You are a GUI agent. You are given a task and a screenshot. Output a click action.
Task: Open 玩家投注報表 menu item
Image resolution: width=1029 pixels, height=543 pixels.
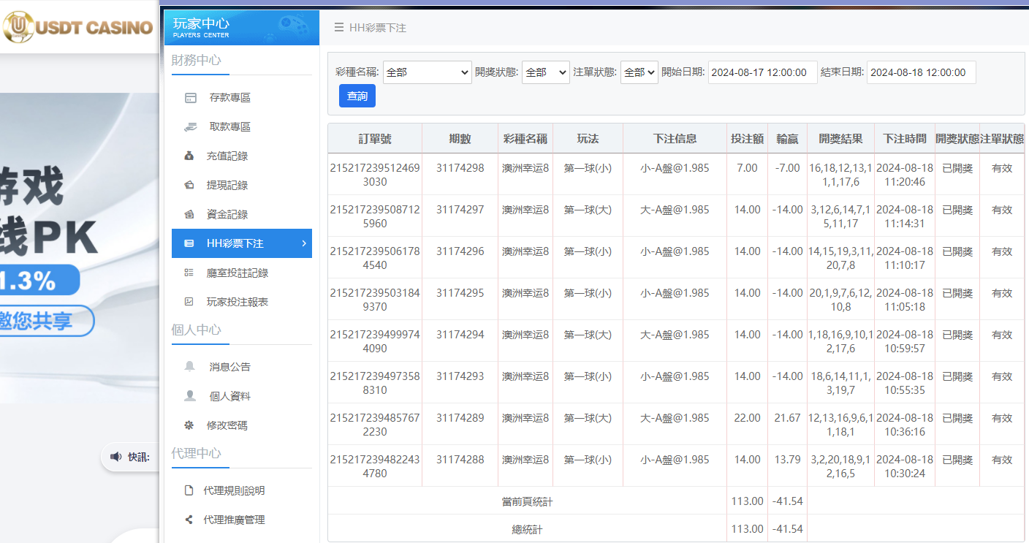tap(237, 302)
